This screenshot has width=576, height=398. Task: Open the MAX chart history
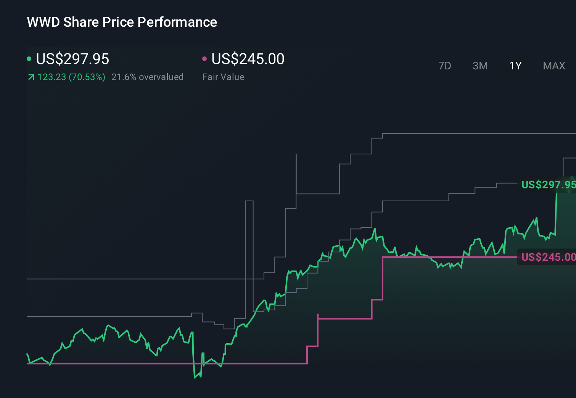554,66
